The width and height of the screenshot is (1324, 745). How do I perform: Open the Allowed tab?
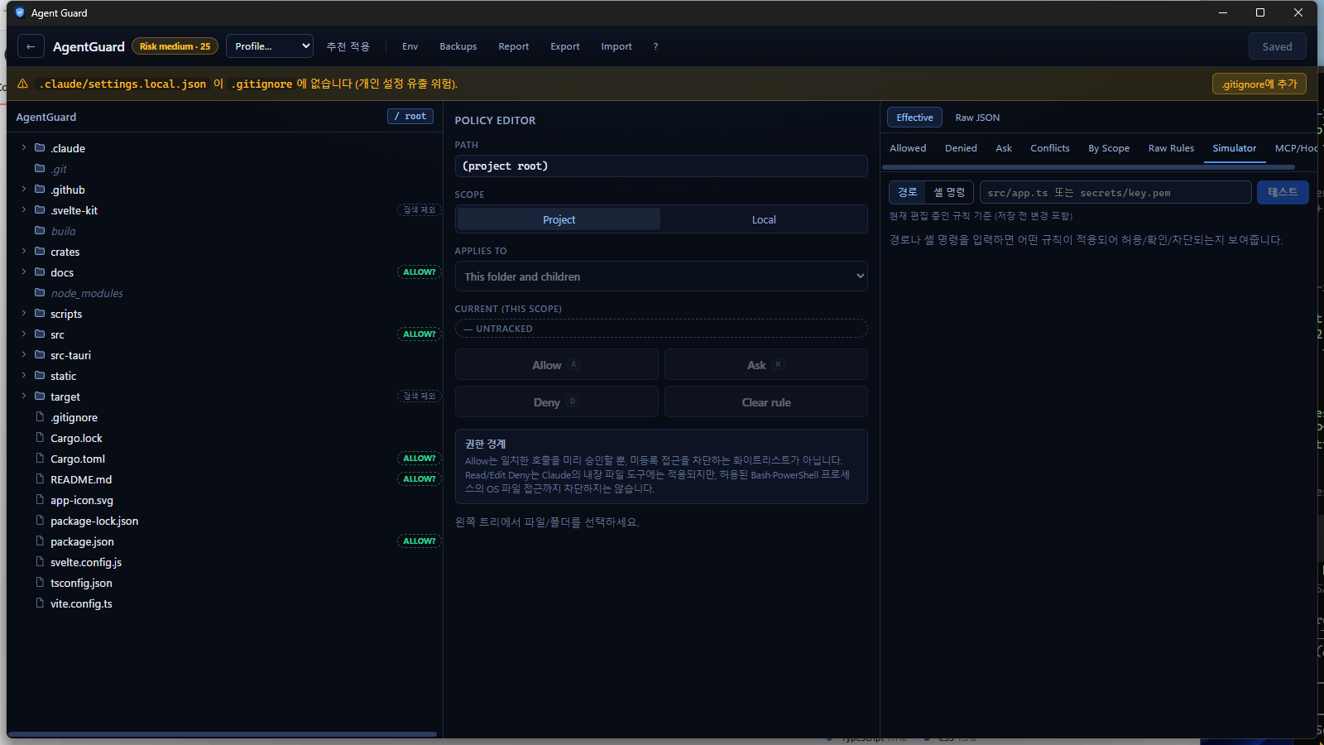(x=908, y=148)
